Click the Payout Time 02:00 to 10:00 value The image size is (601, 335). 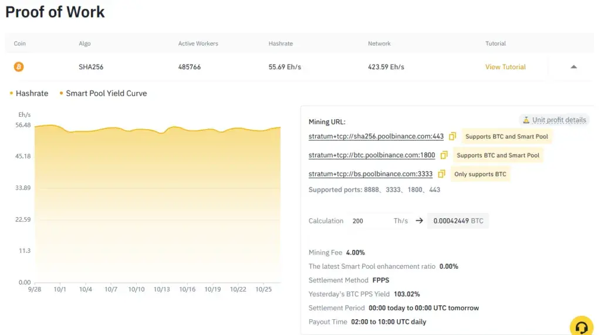(389, 322)
